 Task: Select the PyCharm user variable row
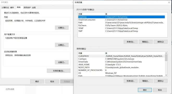pos(121,25)
